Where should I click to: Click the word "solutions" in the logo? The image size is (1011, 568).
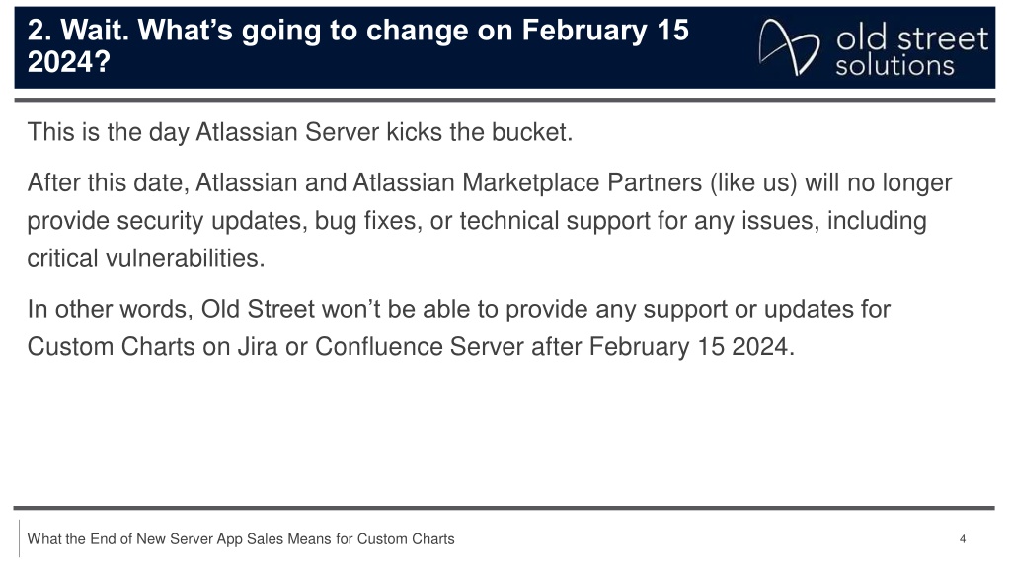click(x=894, y=66)
